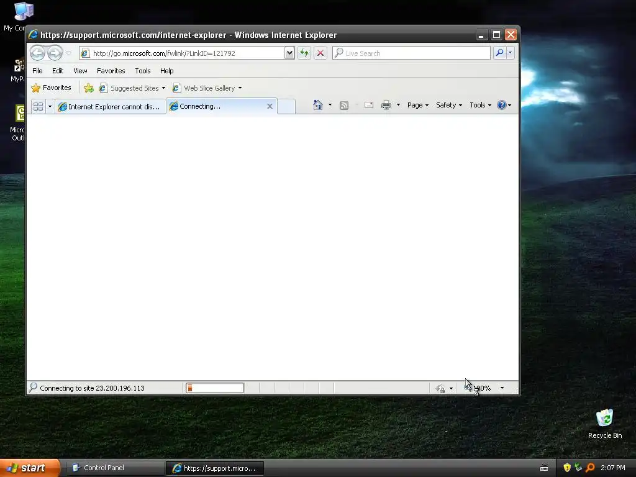The image size is (636, 477).
Task: Open a new blank tab
Action: pyautogui.click(x=286, y=106)
